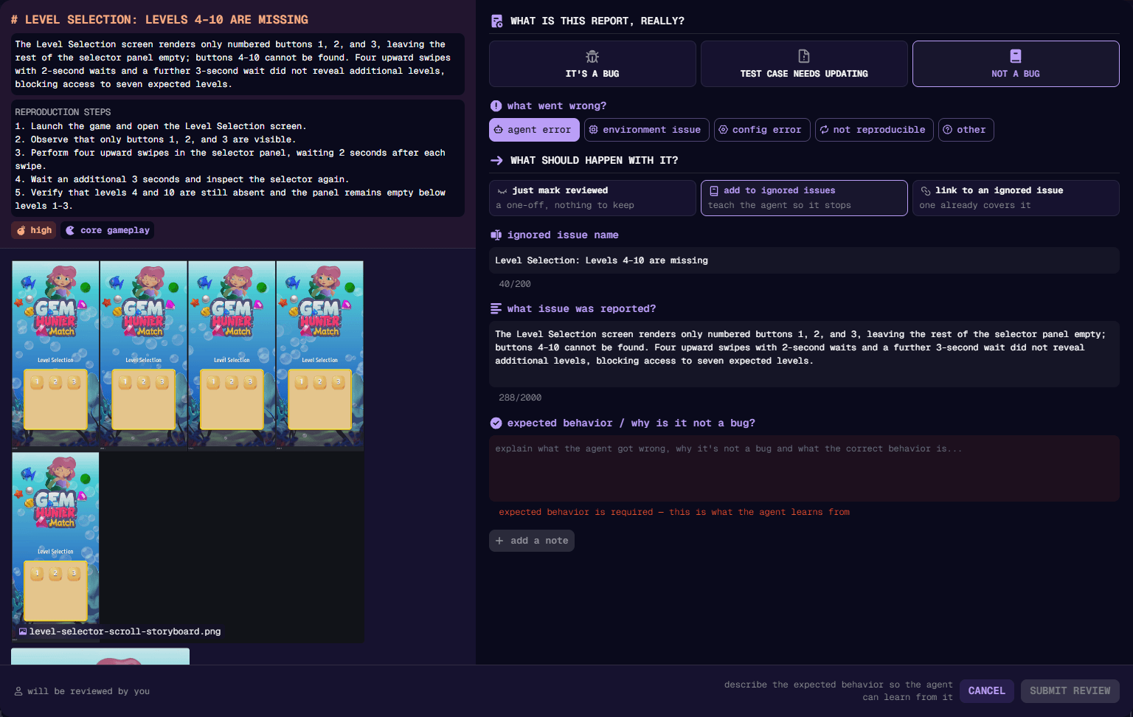
Task: Toggle the "agent error" reason chip
Action: [533, 130]
